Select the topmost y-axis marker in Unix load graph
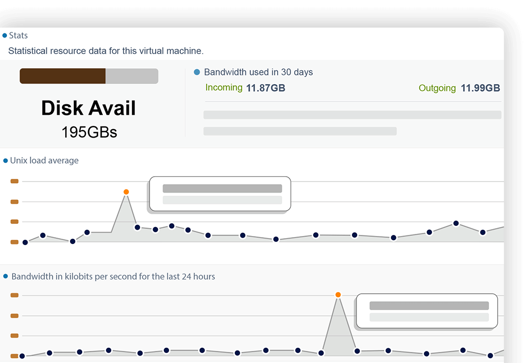 pyautogui.click(x=14, y=181)
